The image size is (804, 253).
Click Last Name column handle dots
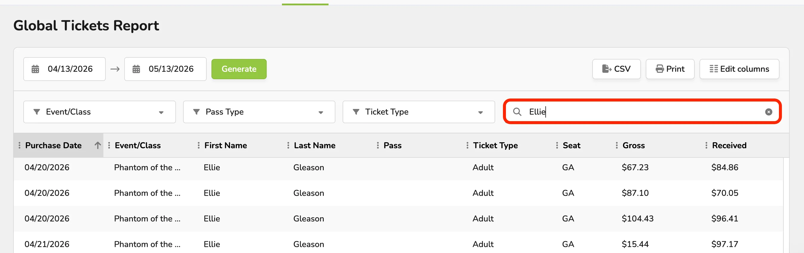[x=288, y=145]
